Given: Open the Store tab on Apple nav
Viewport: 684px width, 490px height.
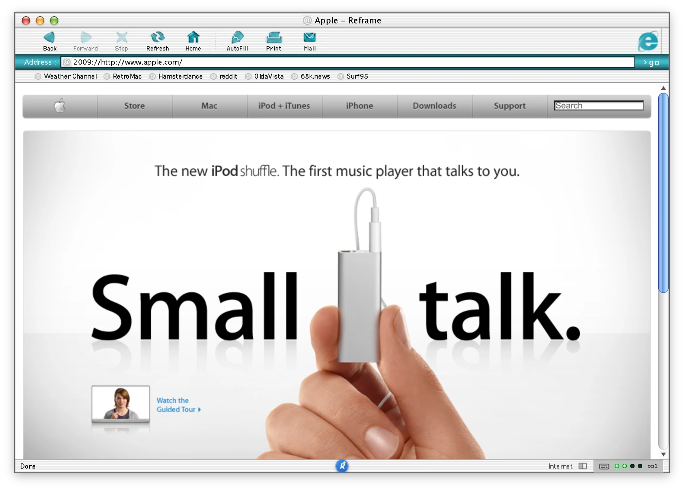Looking at the screenshot, I should [135, 106].
